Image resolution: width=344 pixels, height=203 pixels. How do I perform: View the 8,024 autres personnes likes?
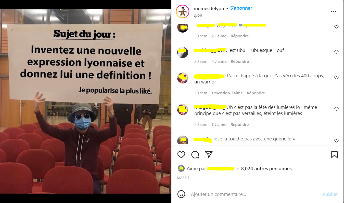tap(266, 168)
